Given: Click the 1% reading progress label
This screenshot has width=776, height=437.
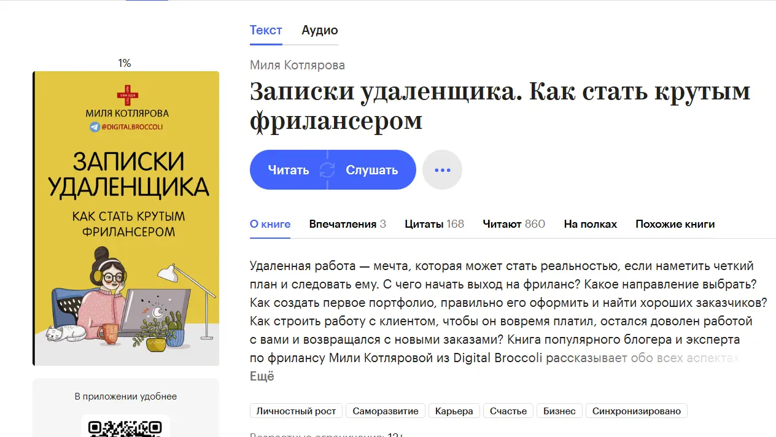Looking at the screenshot, I should (125, 63).
